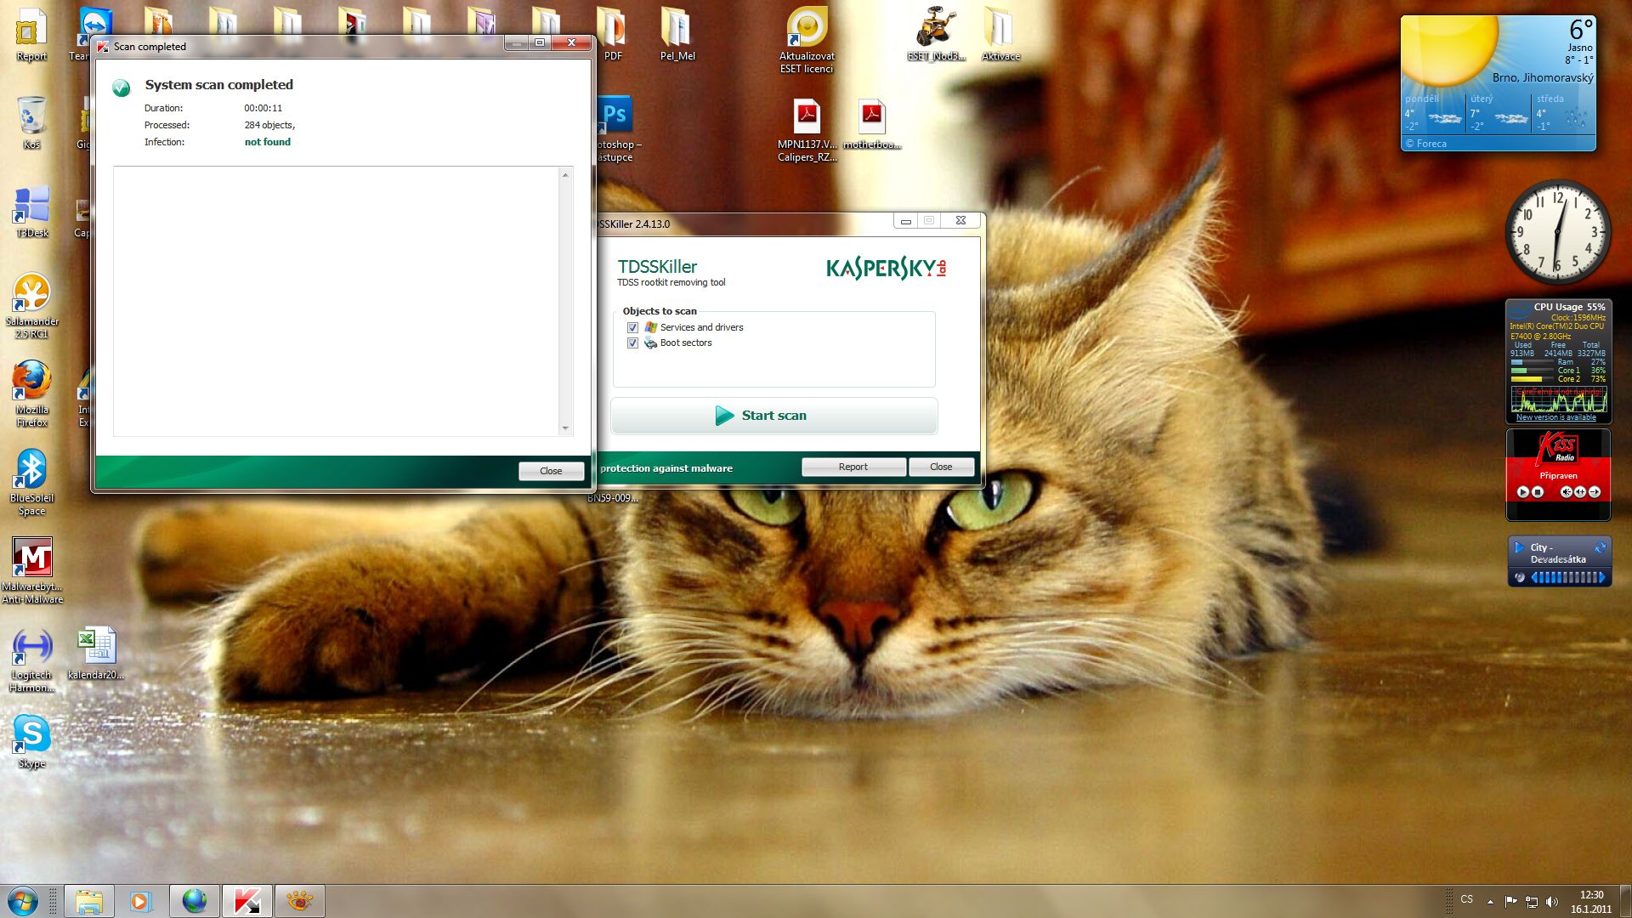Click scroll up arrow in scan results
Image resolution: width=1632 pixels, height=918 pixels.
[x=565, y=175]
